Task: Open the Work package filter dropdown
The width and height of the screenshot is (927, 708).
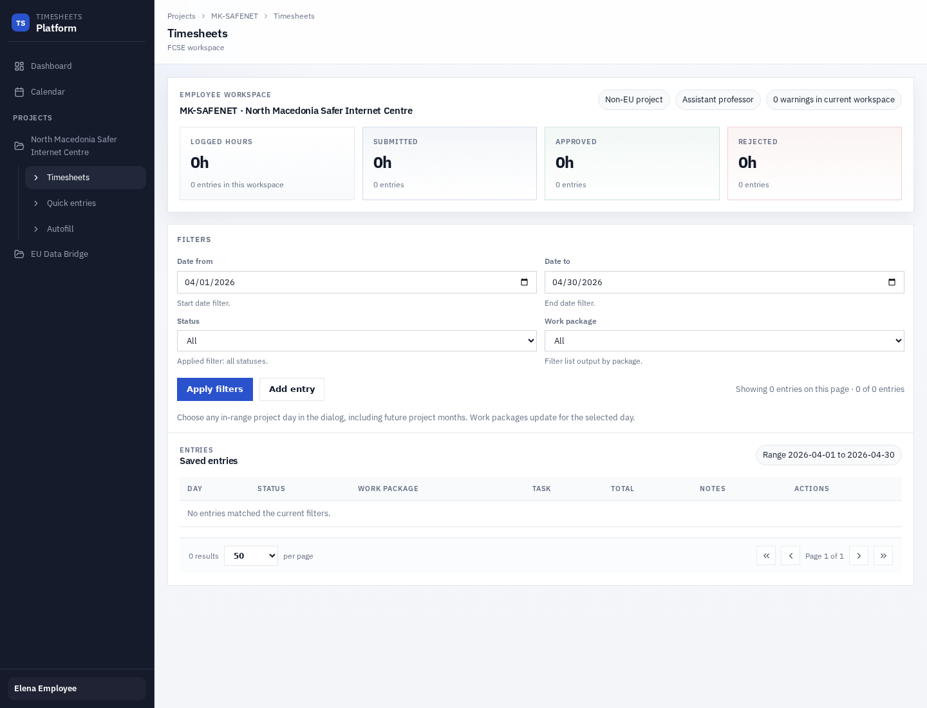Action: tap(724, 340)
